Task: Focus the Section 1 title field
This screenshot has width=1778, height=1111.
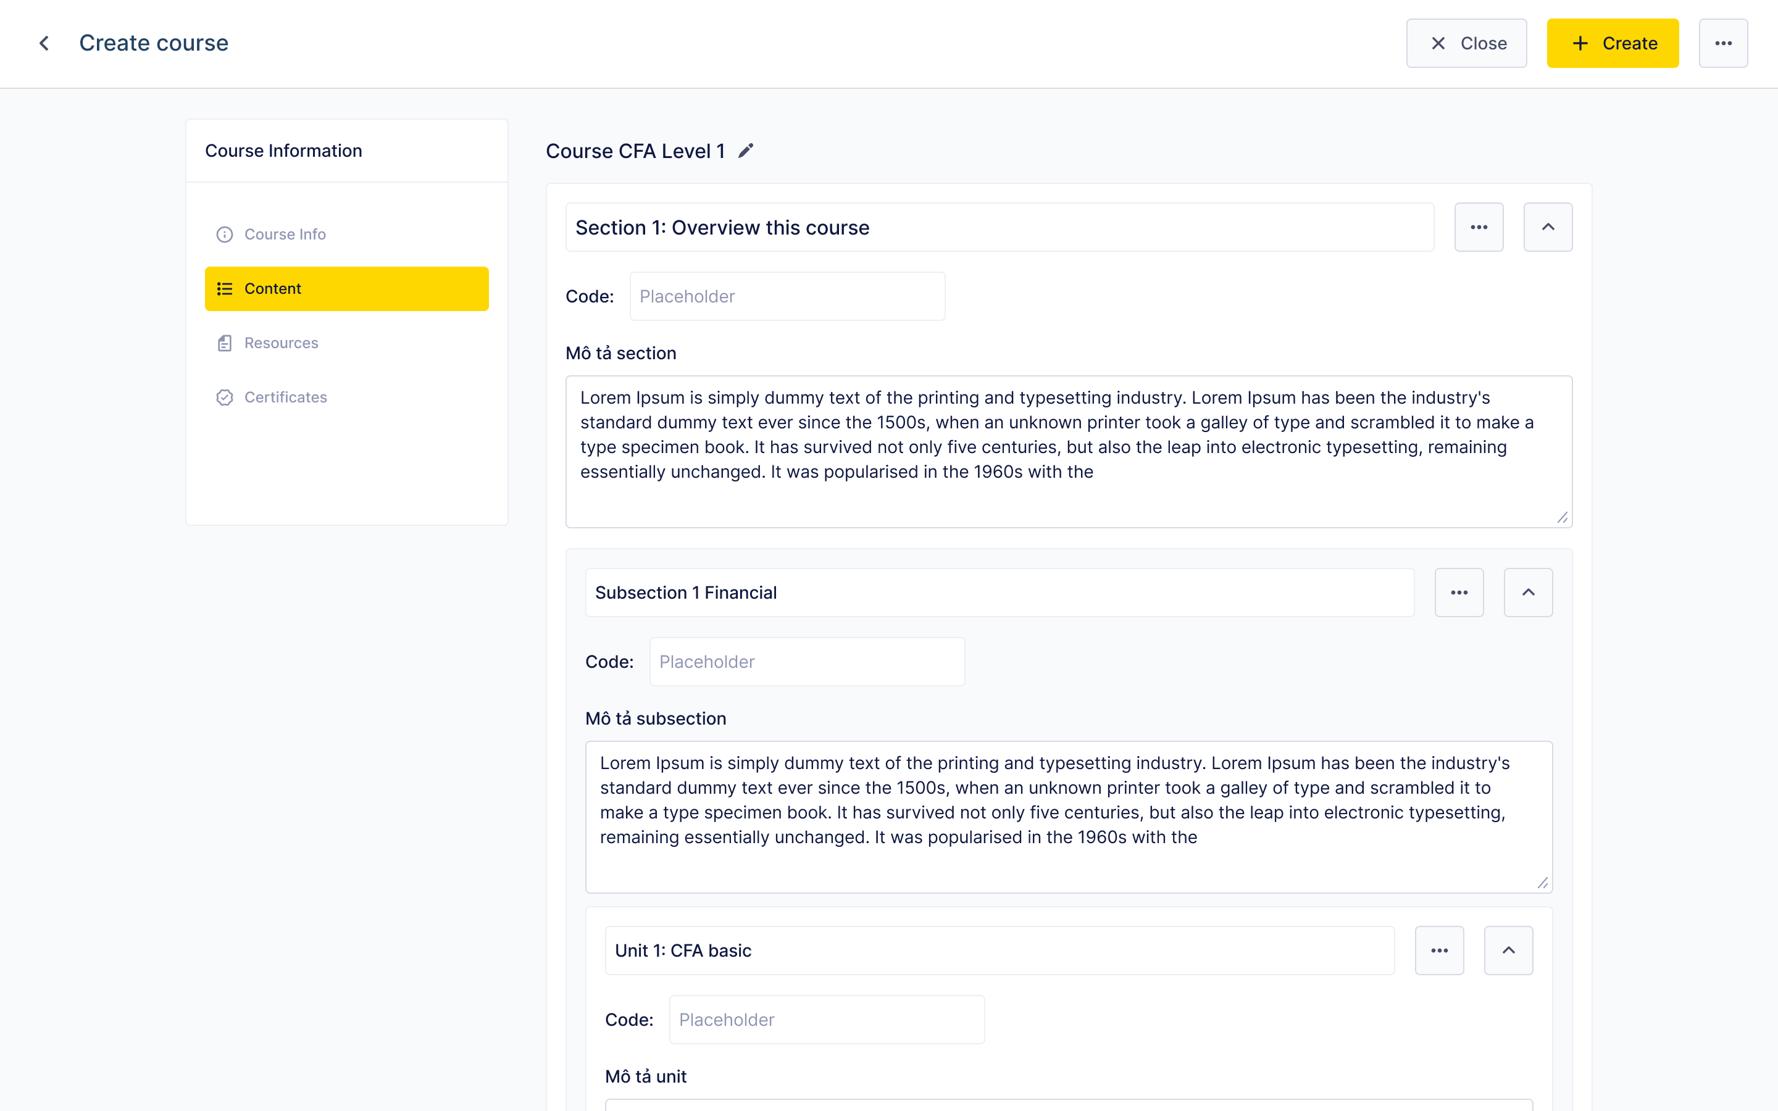Action: pos(1000,227)
